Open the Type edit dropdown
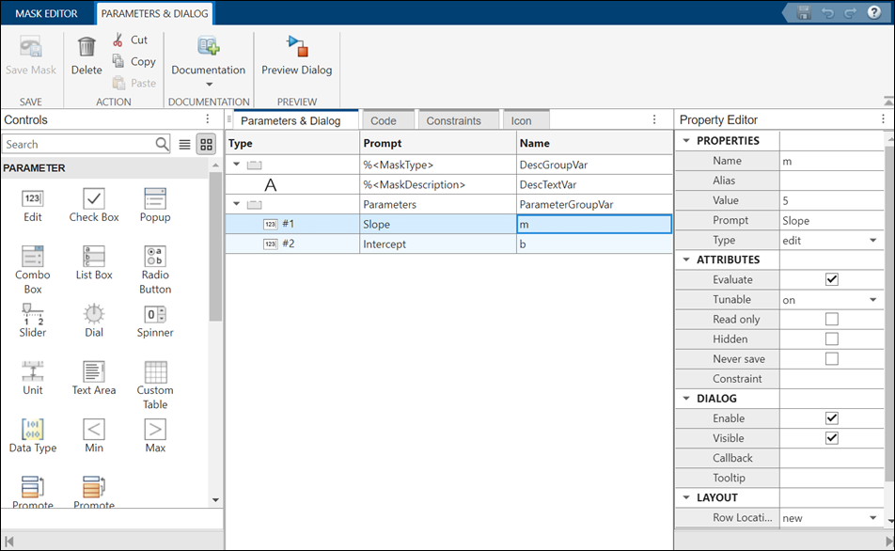 tap(872, 241)
